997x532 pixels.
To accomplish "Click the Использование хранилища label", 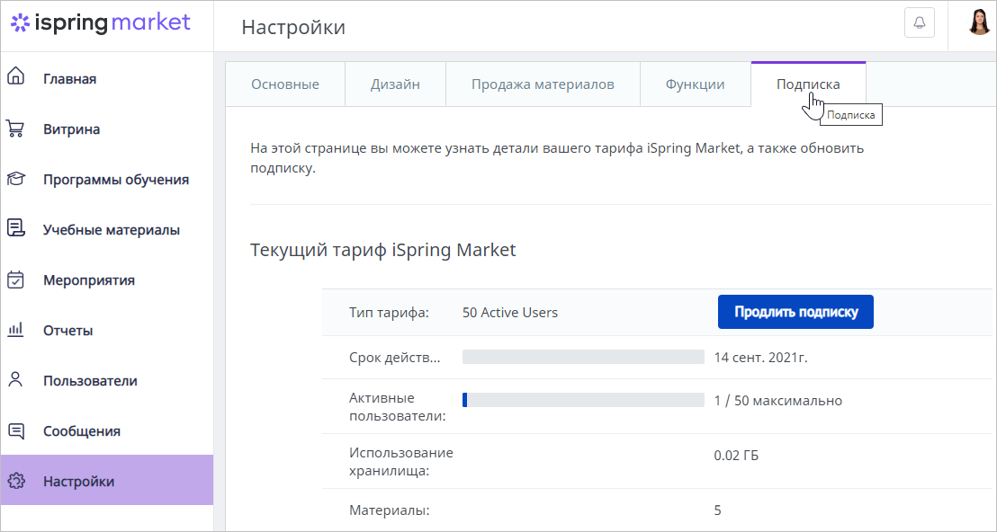I will pos(401,462).
